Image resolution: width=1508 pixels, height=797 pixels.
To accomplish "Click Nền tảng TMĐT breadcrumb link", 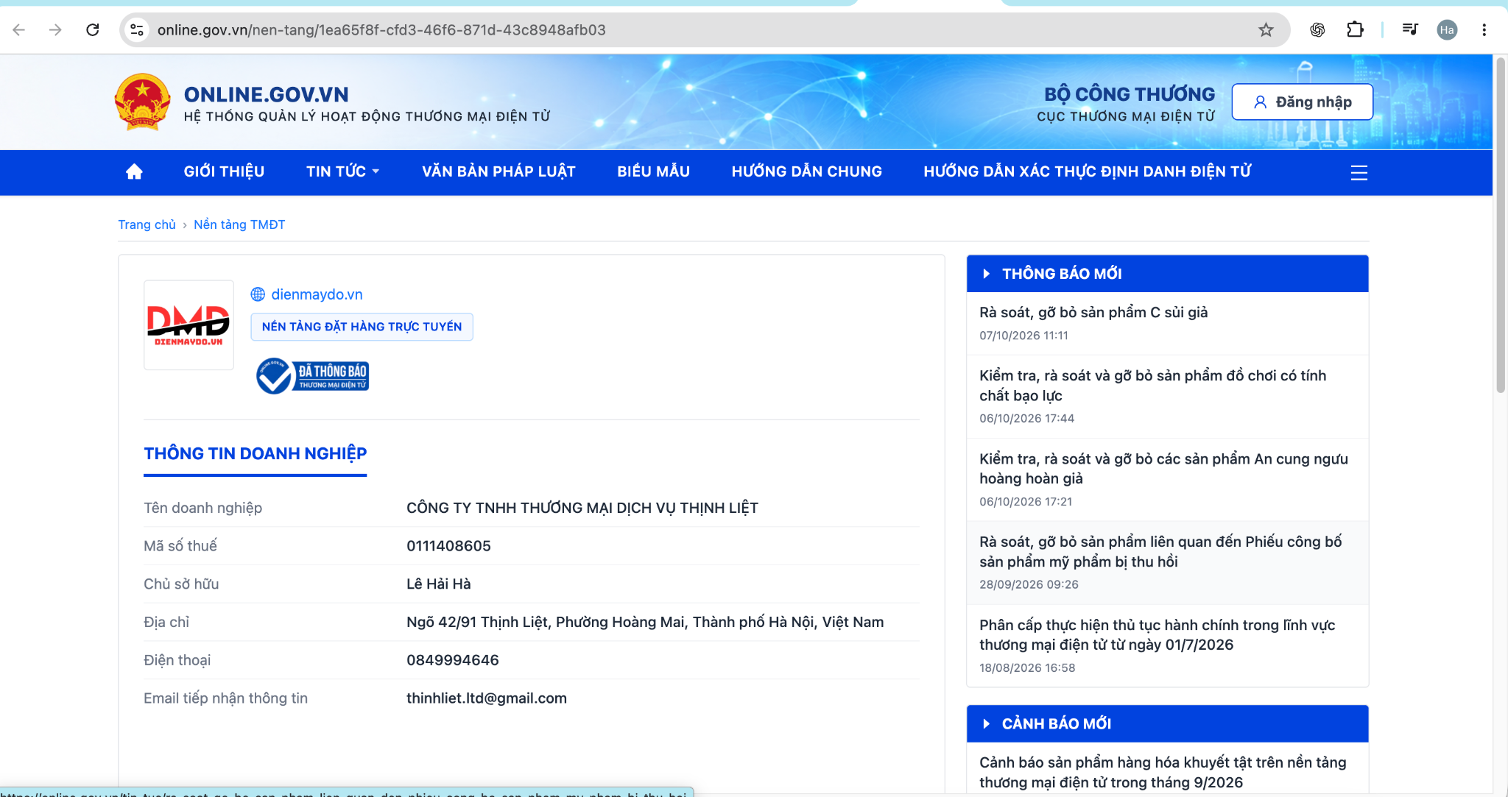I will (x=239, y=224).
